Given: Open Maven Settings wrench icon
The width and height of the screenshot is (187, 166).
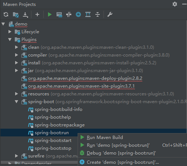Looking at the screenshot, I should coord(110,14).
